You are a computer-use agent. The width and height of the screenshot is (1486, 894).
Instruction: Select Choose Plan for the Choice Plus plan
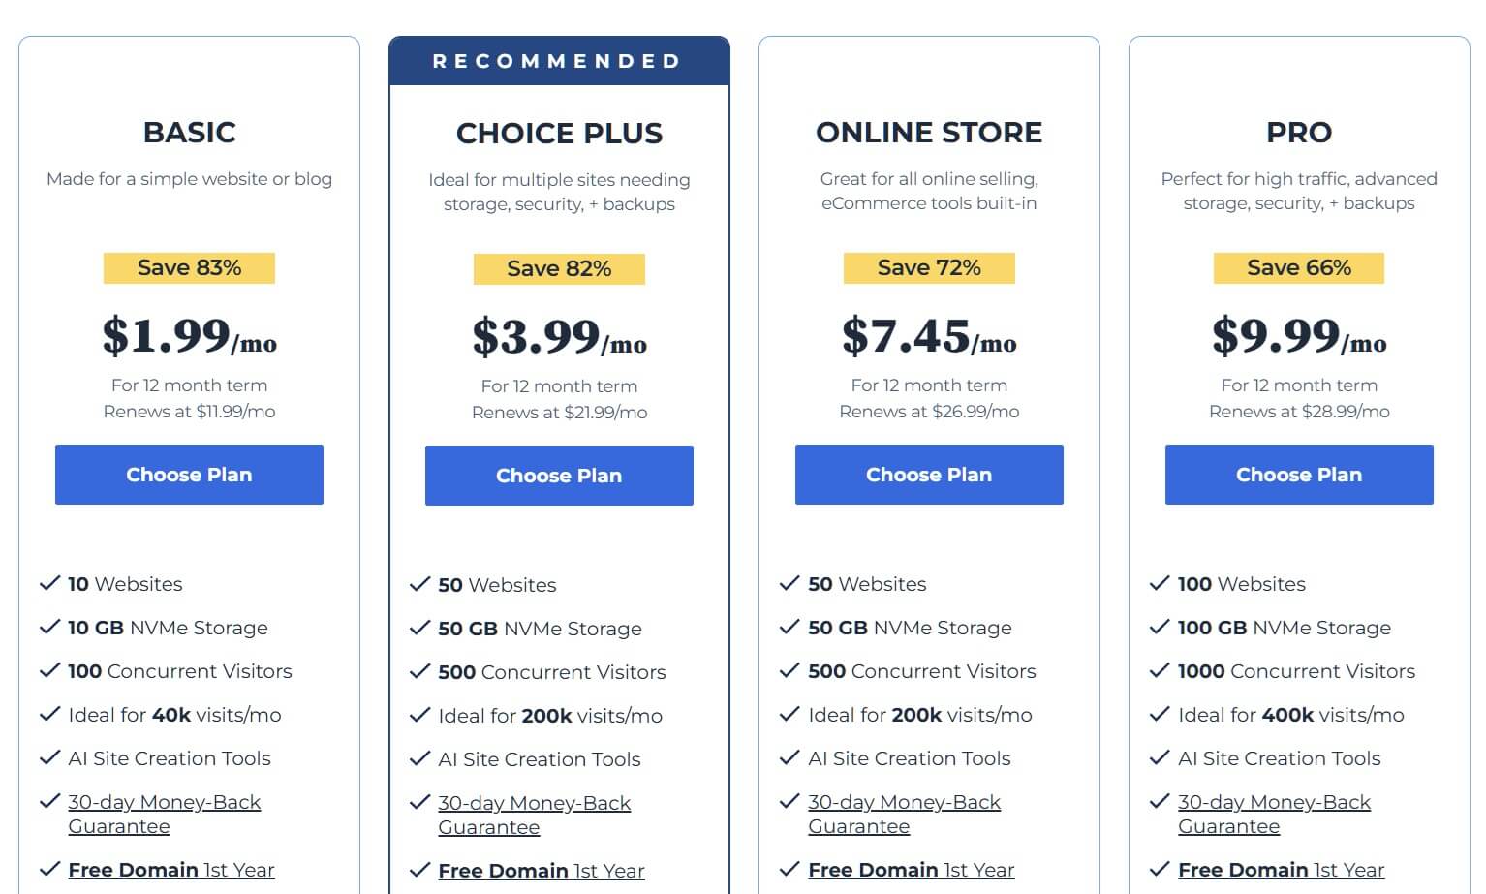click(559, 476)
